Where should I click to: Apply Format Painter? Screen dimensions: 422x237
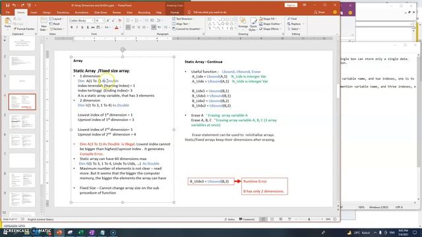point(24,29)
